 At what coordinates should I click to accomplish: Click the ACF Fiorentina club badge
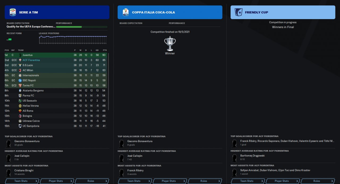pyautogui.click(x=20, y=60)
